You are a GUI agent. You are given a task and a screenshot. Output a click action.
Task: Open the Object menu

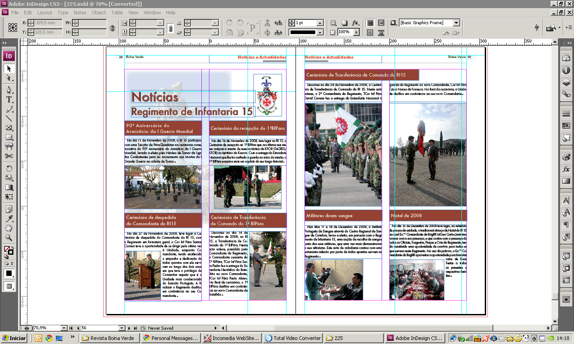99,13
